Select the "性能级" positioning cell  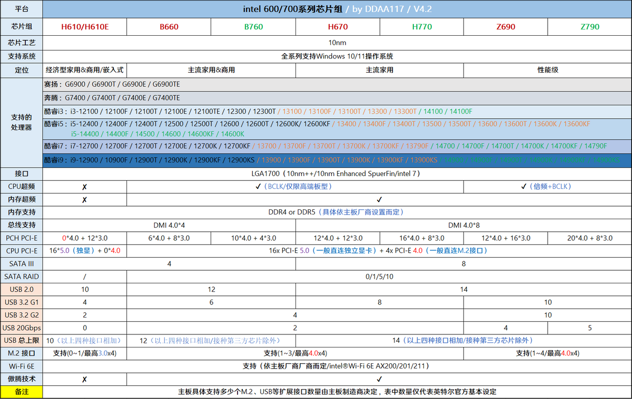tap(548, 70)
